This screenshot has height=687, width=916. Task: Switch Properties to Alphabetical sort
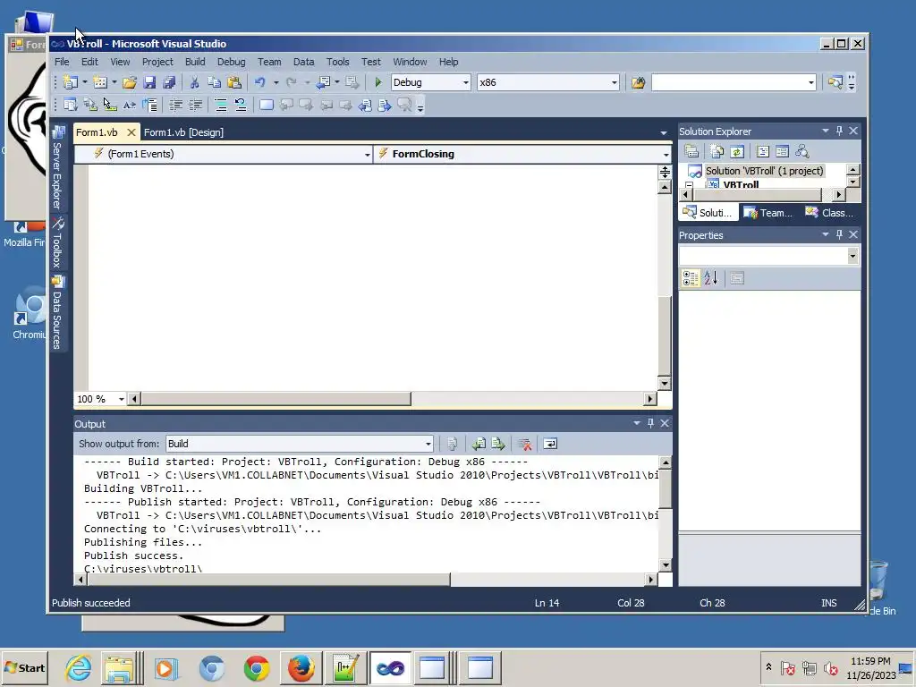pos(711,279)
